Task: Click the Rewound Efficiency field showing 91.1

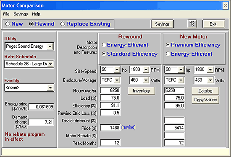Action: click(x=110, y=106)
